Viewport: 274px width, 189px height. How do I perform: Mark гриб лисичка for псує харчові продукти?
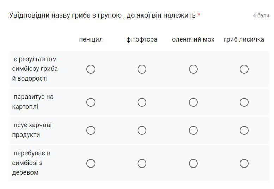(x=244, y=130)
